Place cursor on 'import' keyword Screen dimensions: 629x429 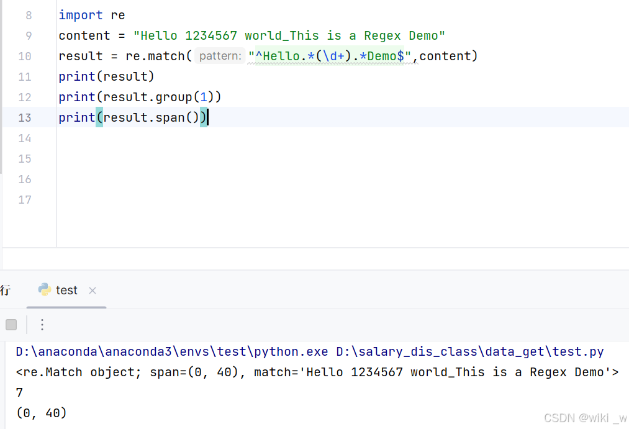(x=81, y=16)
